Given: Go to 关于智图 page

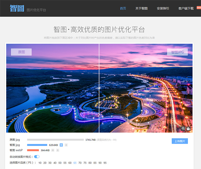Looking at the screenshot, I should 141,8.
